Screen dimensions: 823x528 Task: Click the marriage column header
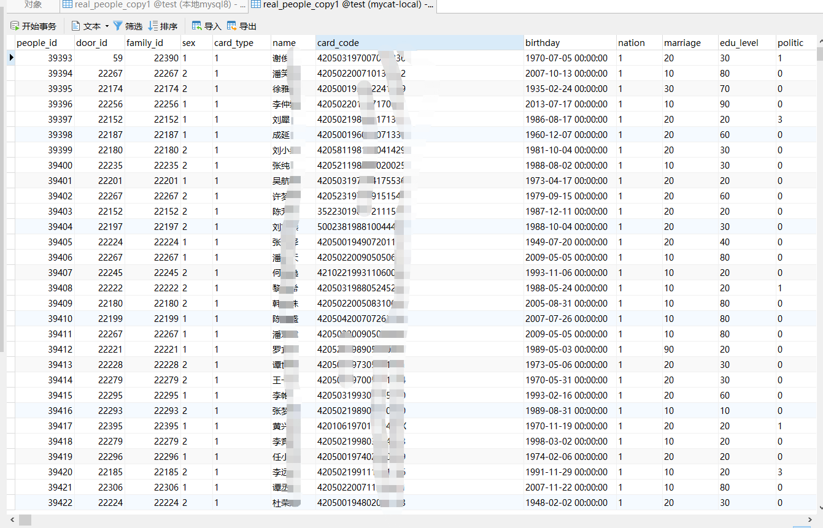[690, 43]
